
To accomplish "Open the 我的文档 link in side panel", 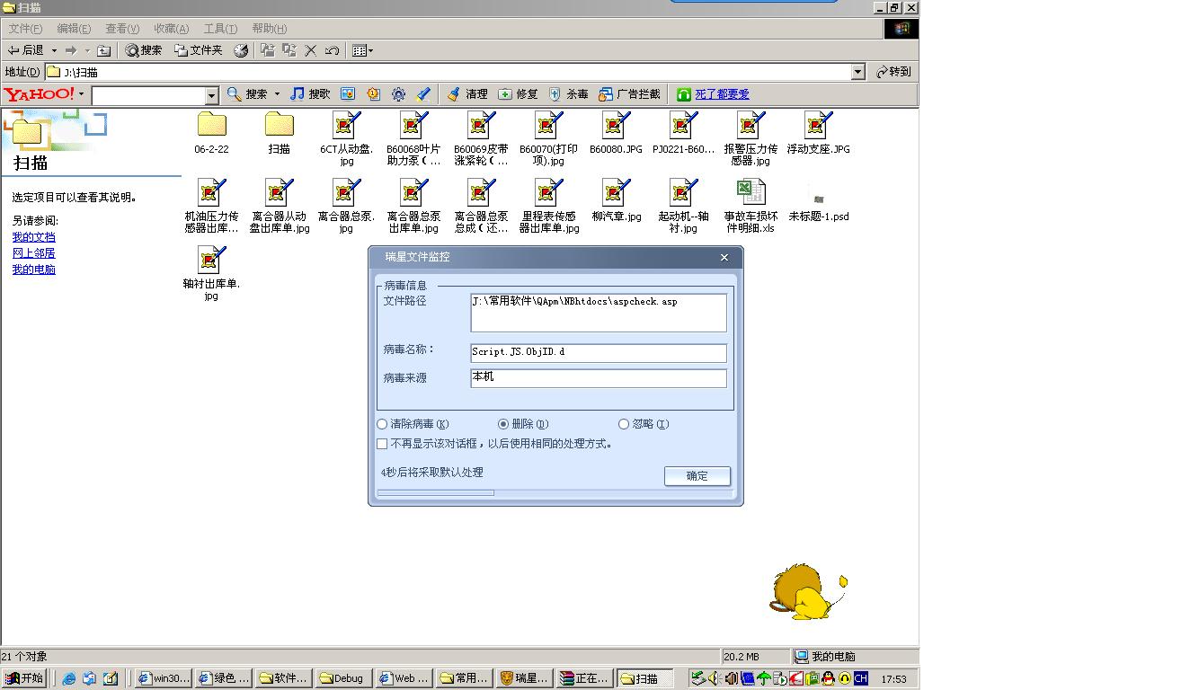I will (33, 237).
